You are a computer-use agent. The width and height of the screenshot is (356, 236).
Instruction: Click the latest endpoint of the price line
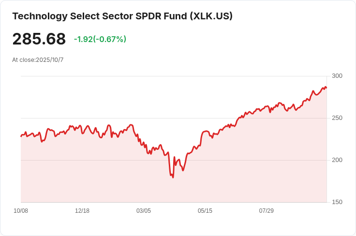[x=326, y=88]
